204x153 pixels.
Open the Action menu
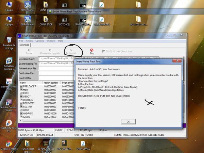coord(29,41)
